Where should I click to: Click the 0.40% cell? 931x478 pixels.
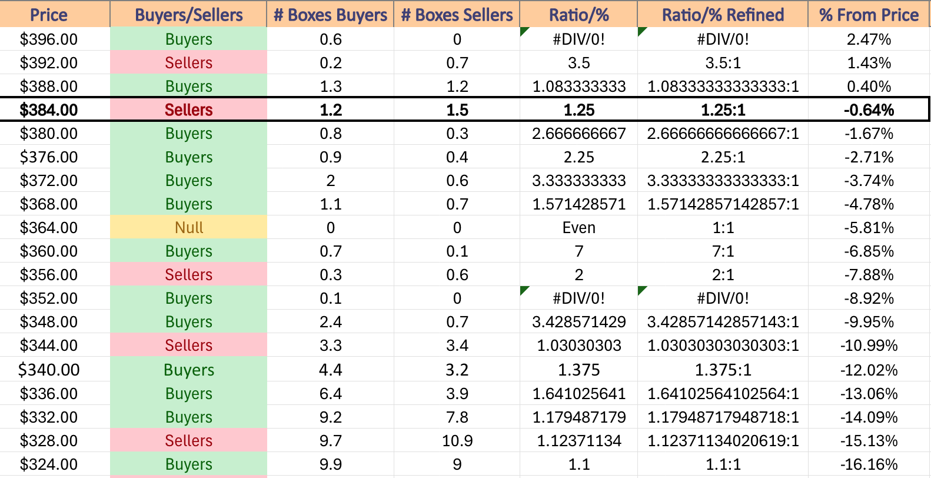tap(869, 87)
